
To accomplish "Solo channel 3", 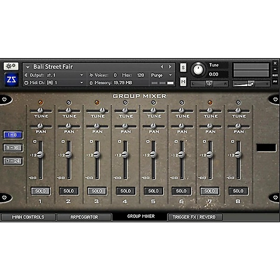I will pos(97,191).
